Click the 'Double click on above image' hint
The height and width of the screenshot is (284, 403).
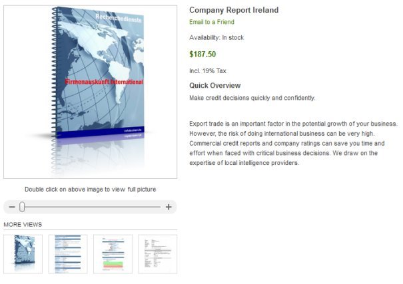point(90,190)
